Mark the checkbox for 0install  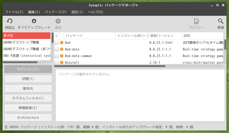pyautogui.click(x=57, y=62)
